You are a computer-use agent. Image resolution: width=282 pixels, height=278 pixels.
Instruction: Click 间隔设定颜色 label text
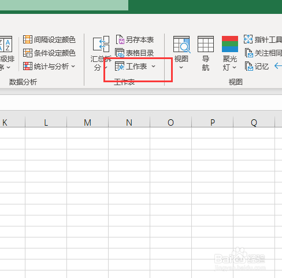tap(55, 40)
